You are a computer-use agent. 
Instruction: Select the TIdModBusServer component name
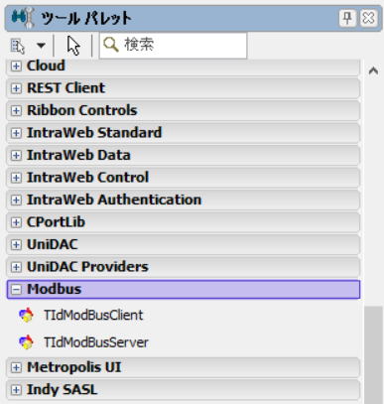(x=96, y=342)
